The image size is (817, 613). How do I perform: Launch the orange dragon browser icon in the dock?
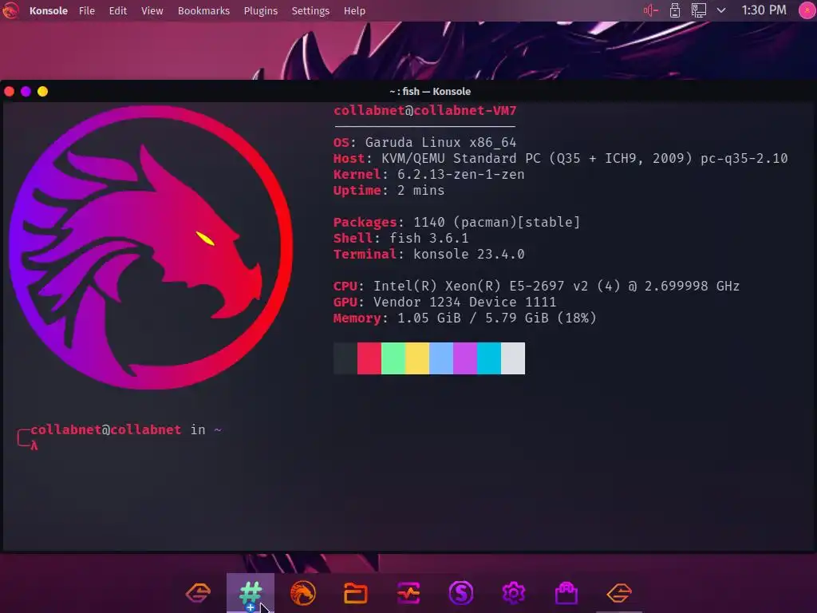click(x=302, y=593)
